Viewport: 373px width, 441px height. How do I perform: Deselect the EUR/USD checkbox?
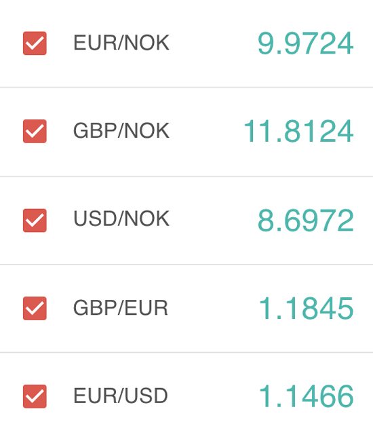(35, 396)
